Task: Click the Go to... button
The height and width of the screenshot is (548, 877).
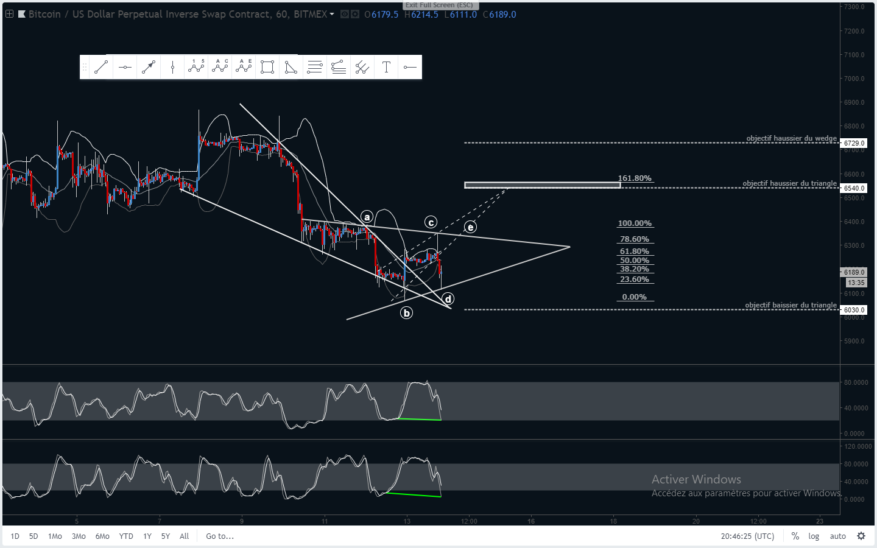Action: coord(220,536)
